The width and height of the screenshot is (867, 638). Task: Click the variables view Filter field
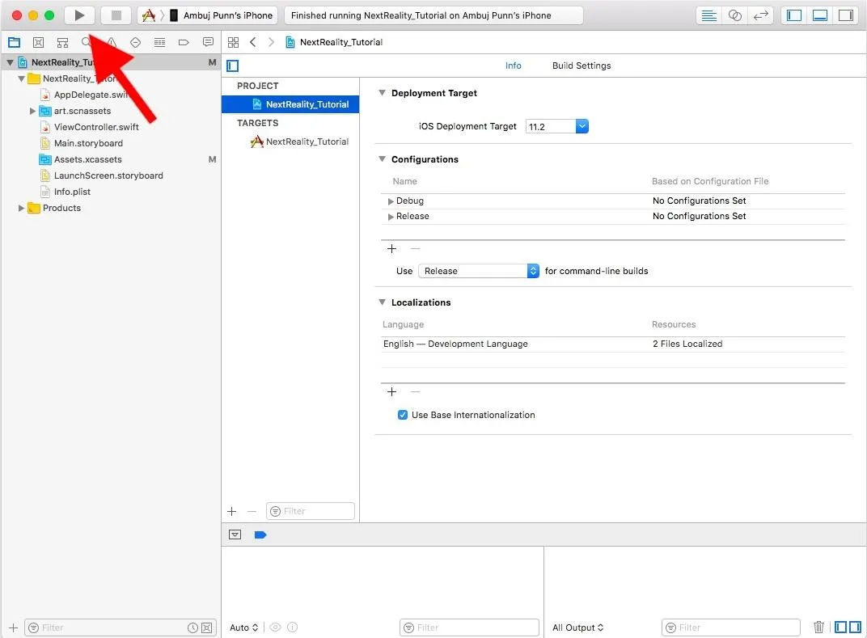(x=469, y=627)
